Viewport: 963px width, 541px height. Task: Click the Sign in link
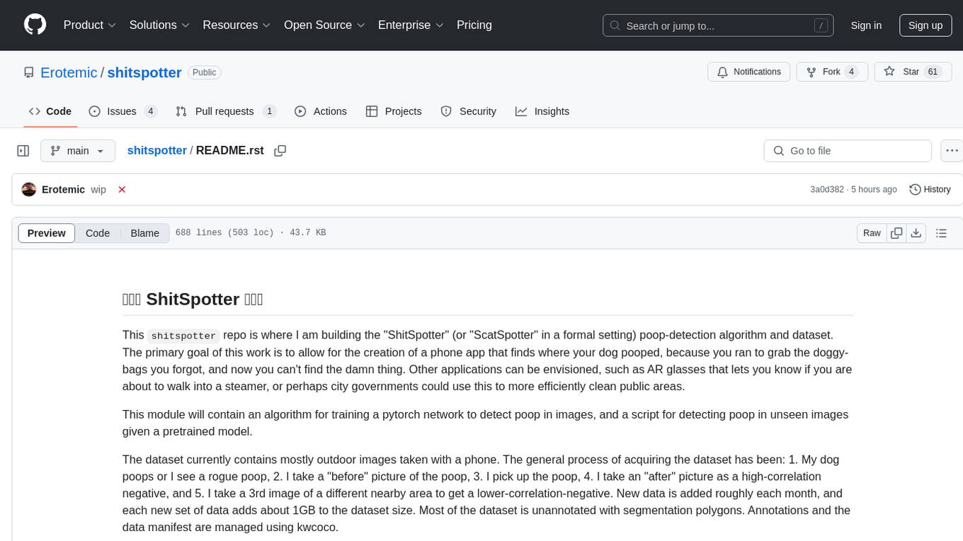[x=866, y=25]
